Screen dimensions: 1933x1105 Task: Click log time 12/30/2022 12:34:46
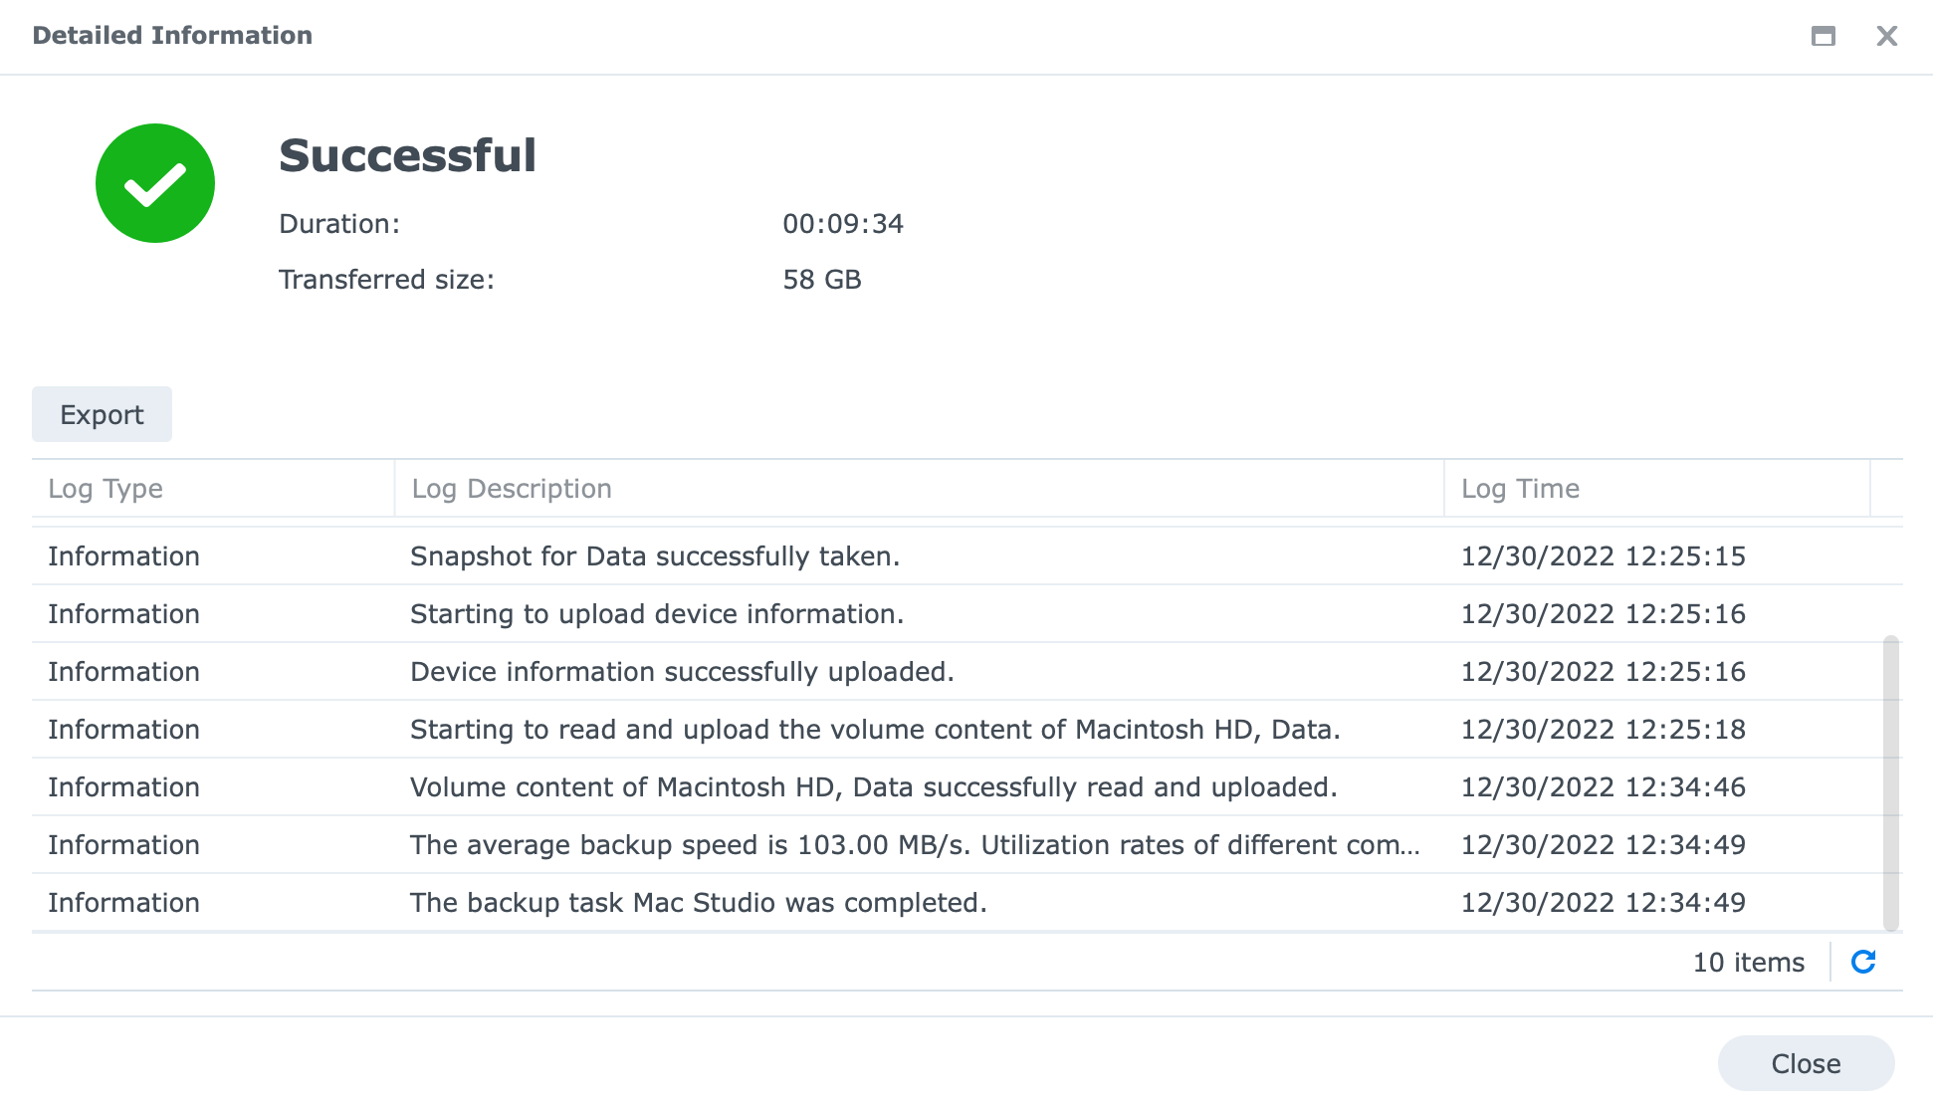pos(1603,786)
